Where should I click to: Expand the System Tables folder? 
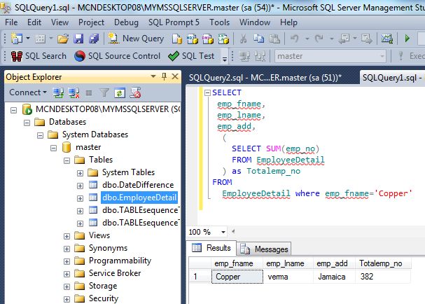[80, 173]
